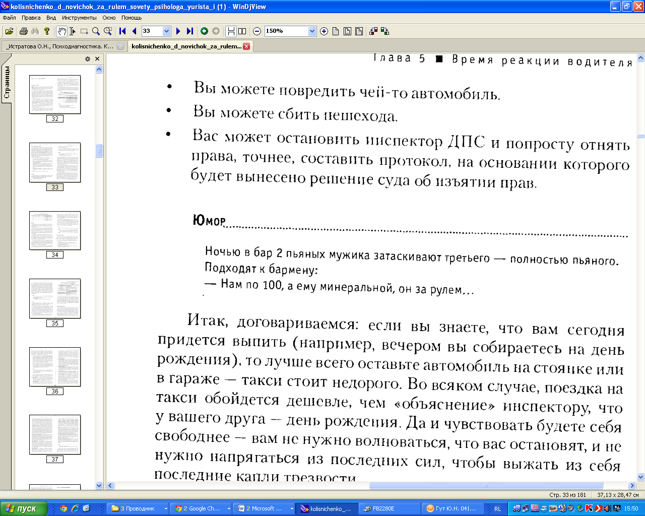Select the page 35 thumbnail
The image size is (645, 516).
tap(55, 298)
